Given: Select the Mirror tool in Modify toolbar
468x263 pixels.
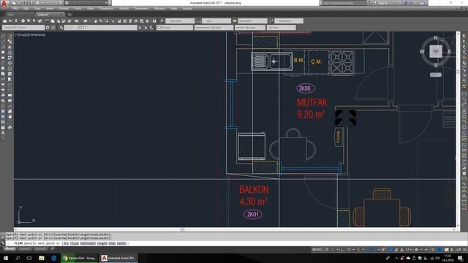Looking at the screenshot, I should pyautogui.click(x=10, y=47).
